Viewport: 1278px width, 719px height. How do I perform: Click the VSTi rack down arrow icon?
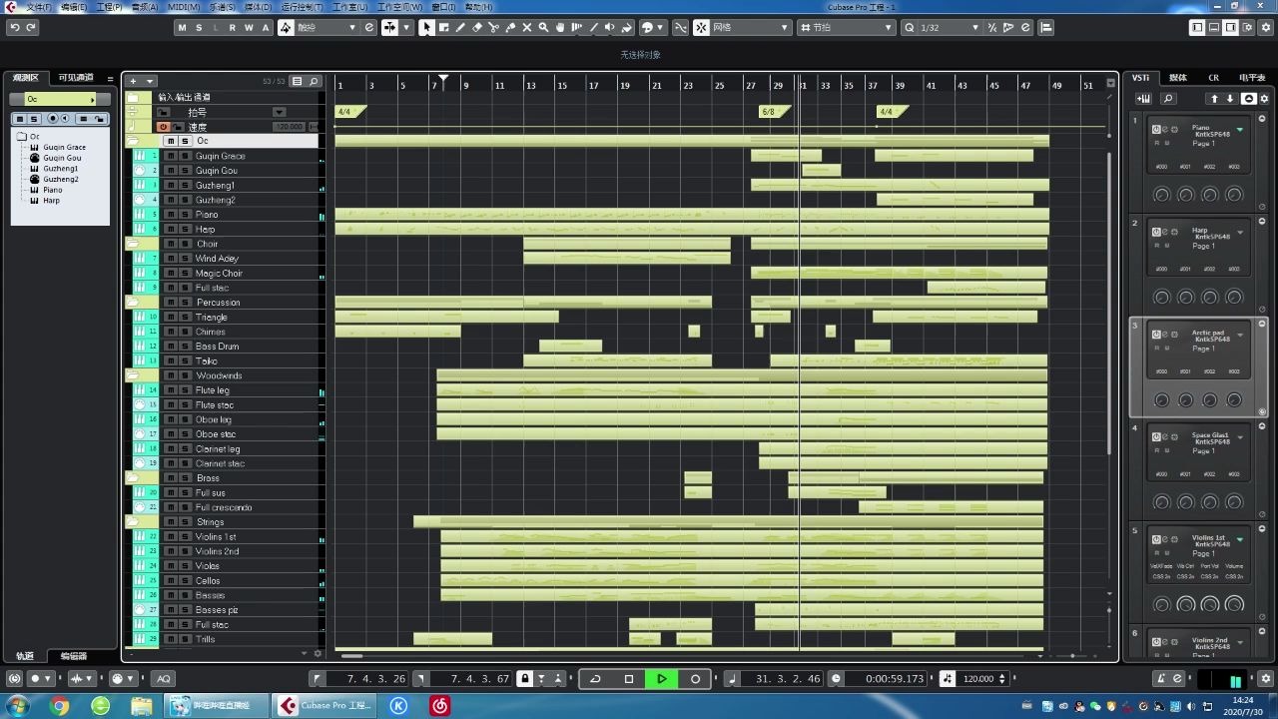tap(1230, 99)
